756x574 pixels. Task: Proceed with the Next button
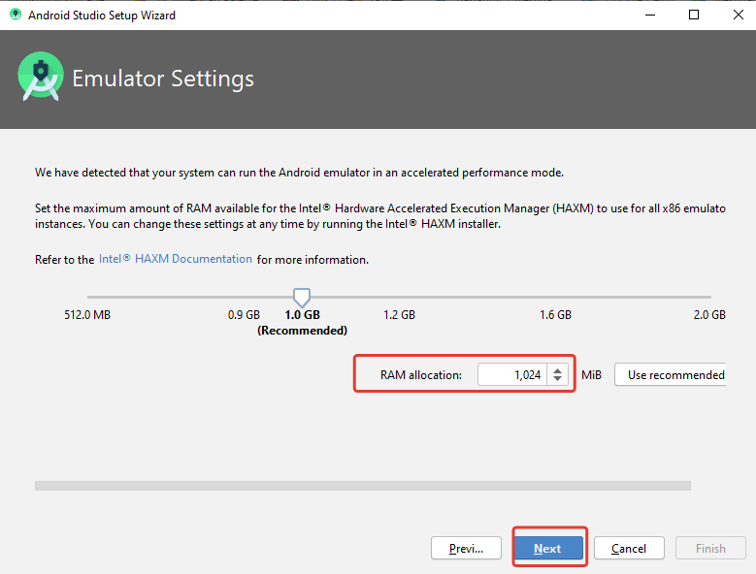click(547, 548)
